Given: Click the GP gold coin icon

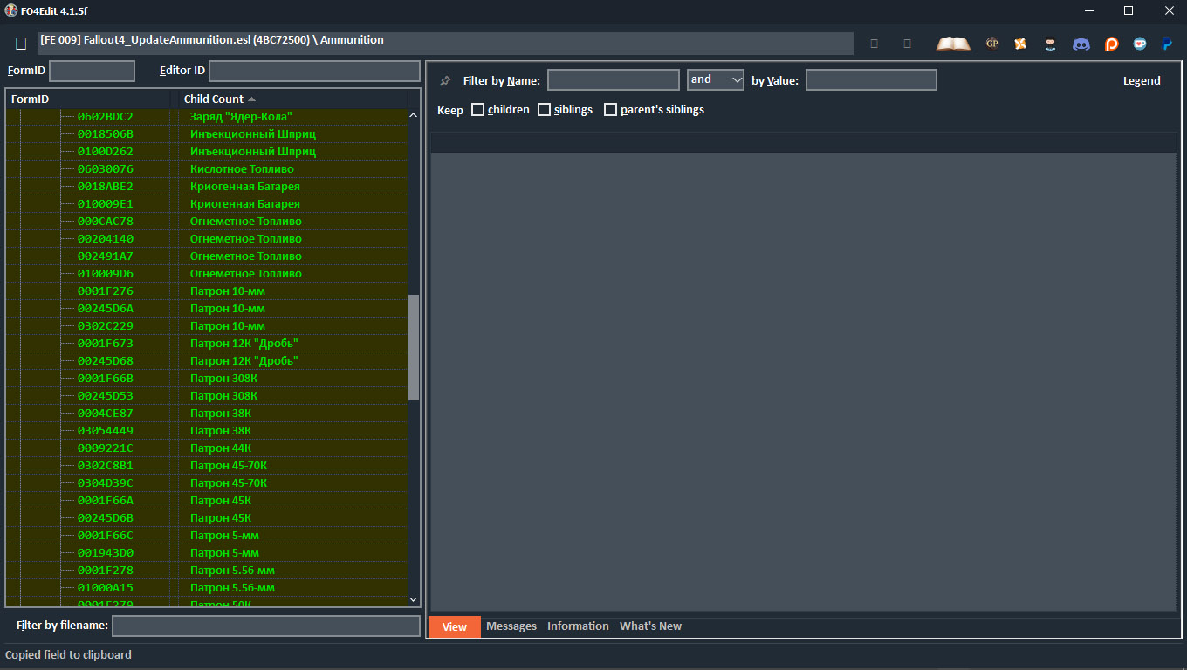Looking at the screenshot, I should tap(992, 44).
